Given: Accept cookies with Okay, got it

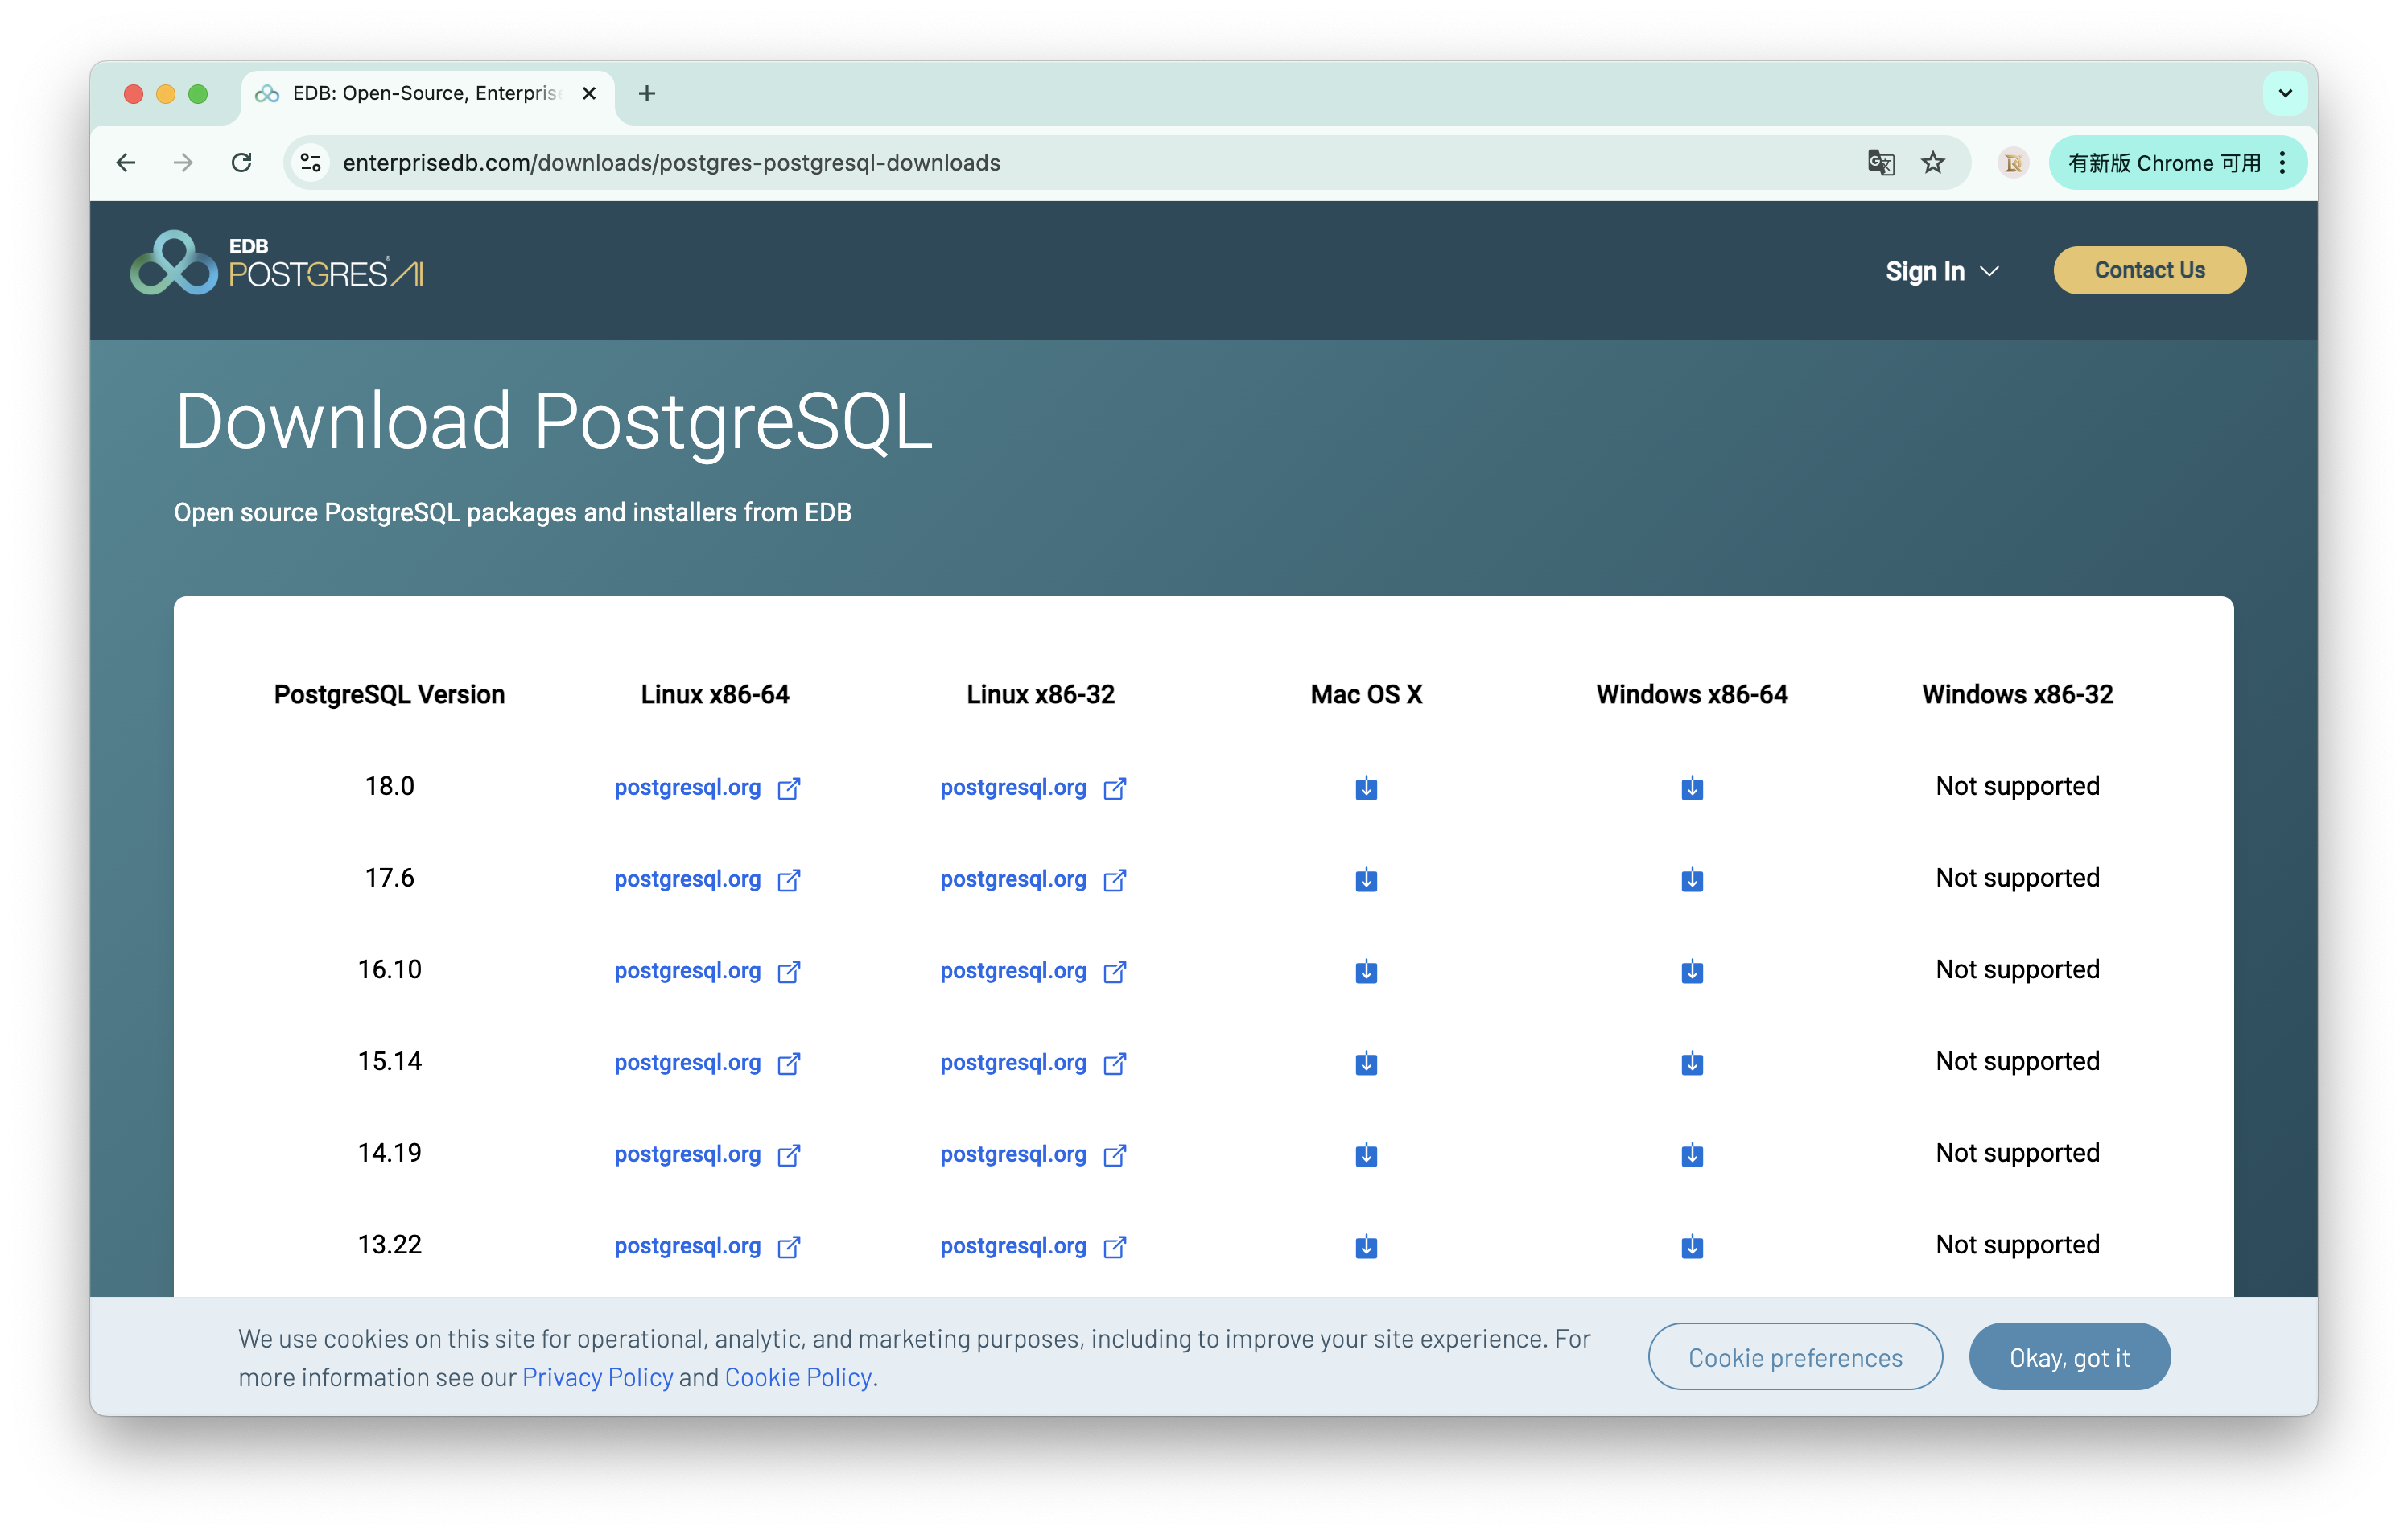Looking at the screenshot, I should (2069, 1357).
